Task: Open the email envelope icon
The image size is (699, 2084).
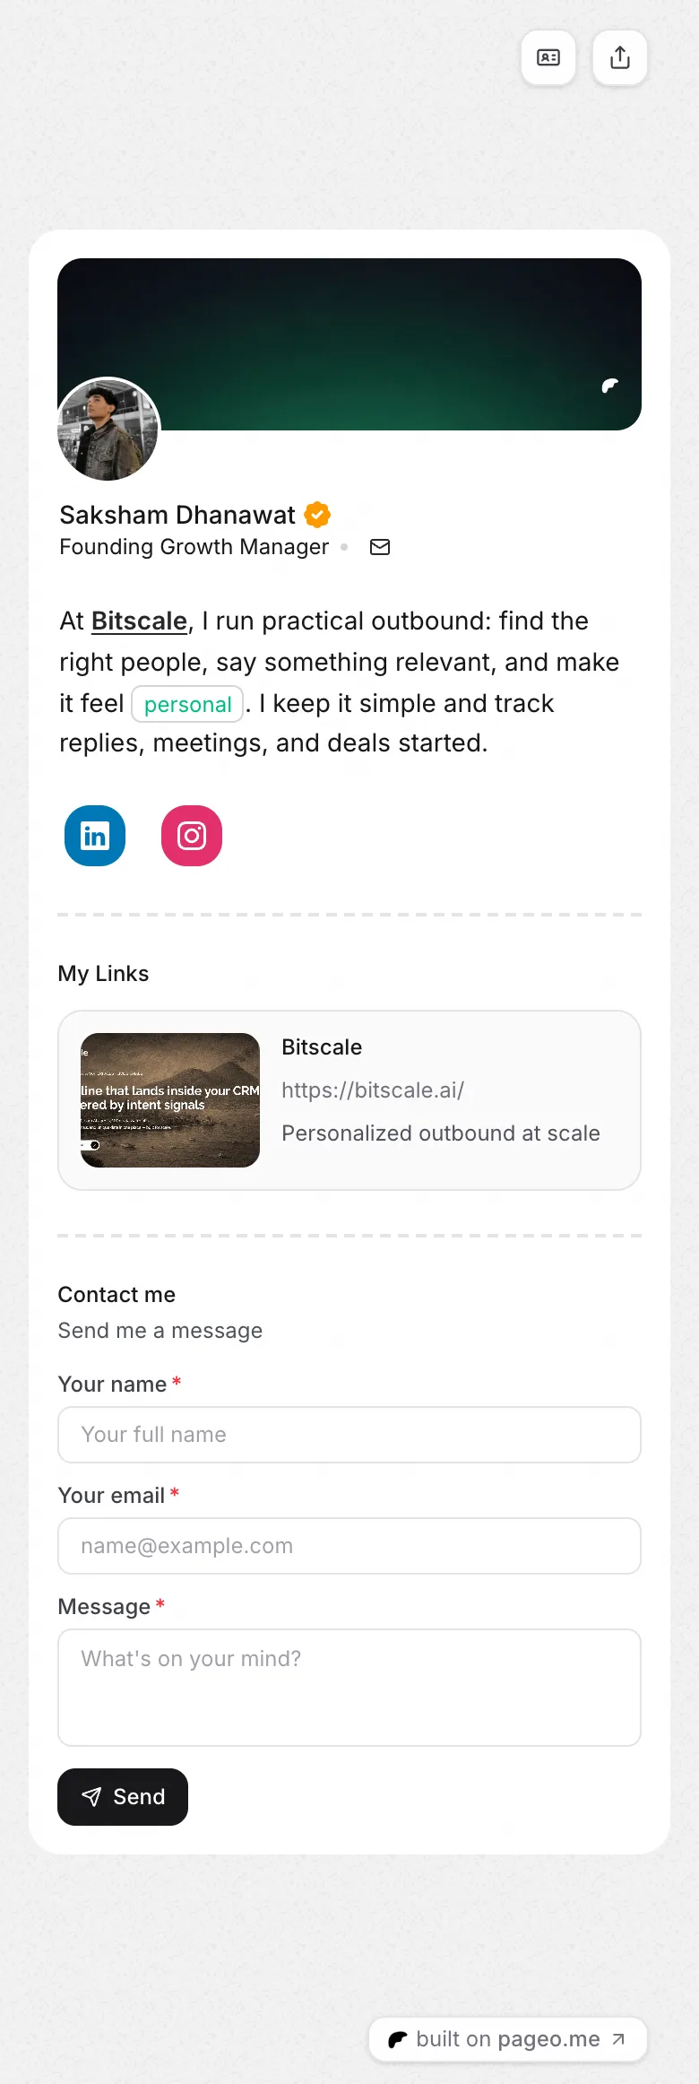Action: (380, 547)
